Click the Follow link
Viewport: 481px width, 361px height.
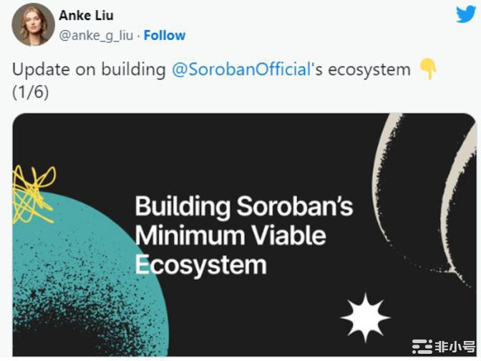click(165, 35)
